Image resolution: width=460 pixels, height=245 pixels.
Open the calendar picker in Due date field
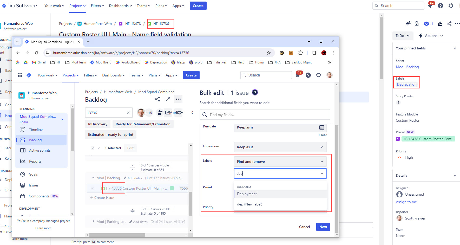(321, 127)
